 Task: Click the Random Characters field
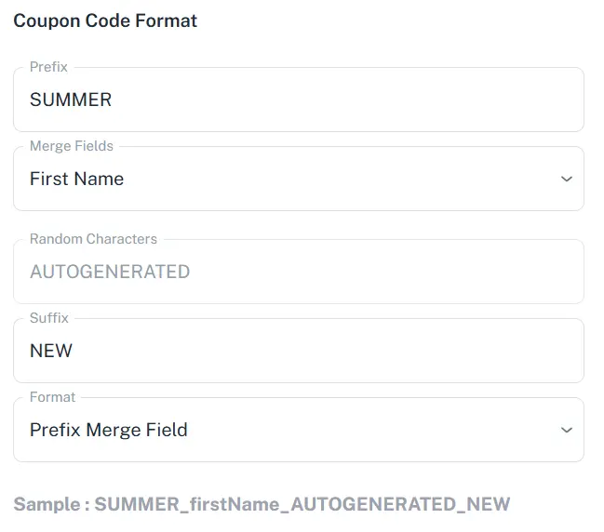point(298,272)
